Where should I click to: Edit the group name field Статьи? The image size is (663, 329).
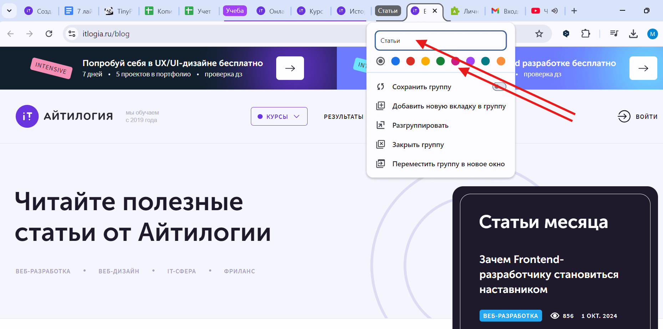tap(440, 41)
